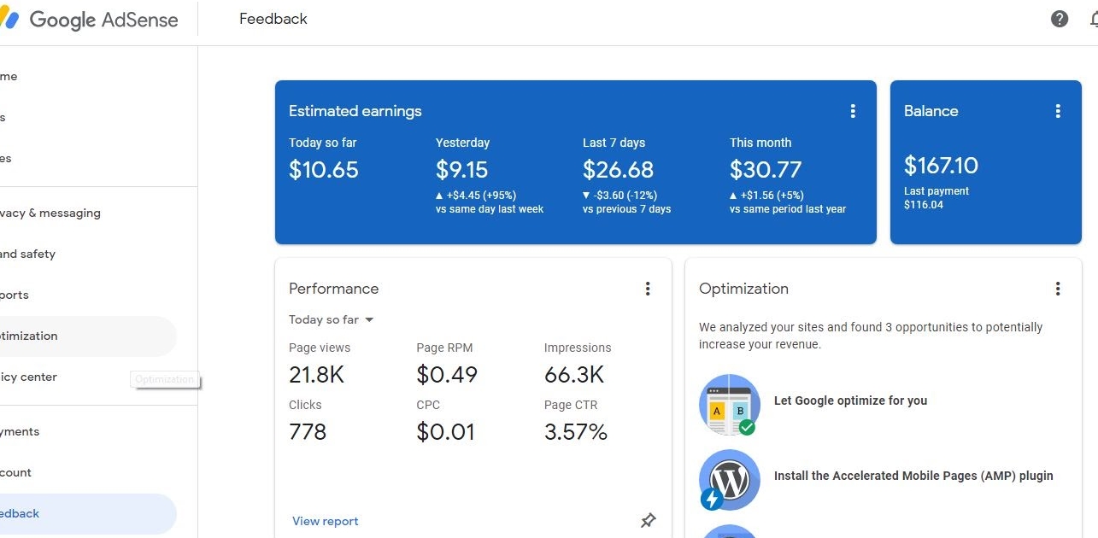Open 'Install the Accelerated Mobile Pages (AMP) plugin'
Image resolution: width=1098 pixels, height=538 pixels.
click(913, 476)
